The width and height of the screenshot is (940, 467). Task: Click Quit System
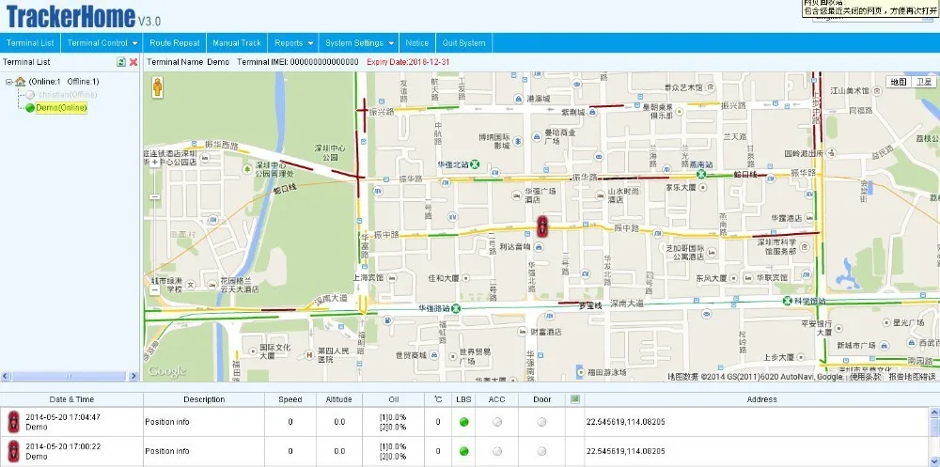(464, 43)
